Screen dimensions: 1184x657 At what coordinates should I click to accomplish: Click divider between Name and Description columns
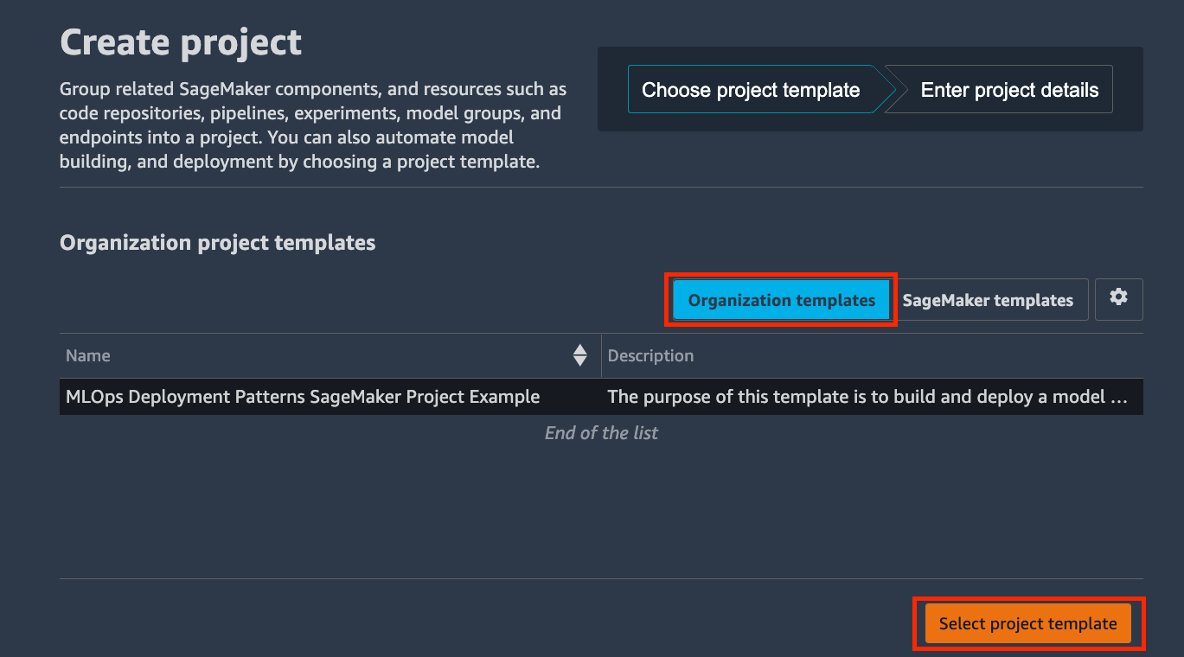601,355
